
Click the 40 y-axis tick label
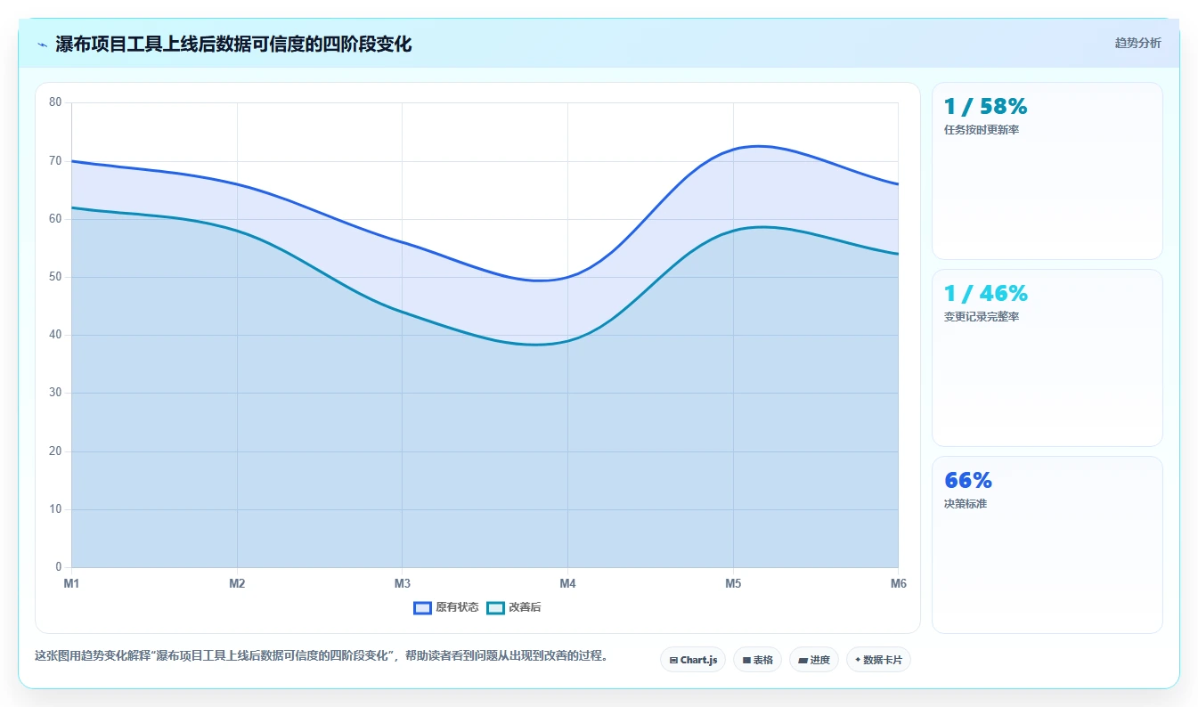point(55,335)
